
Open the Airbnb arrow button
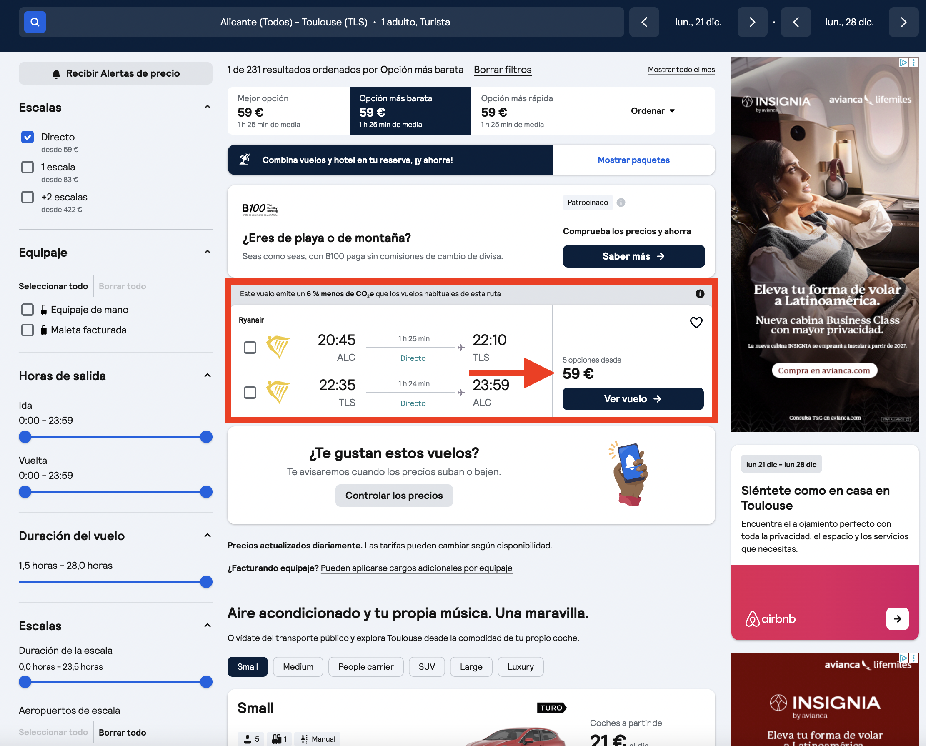[x=897, y=618]
